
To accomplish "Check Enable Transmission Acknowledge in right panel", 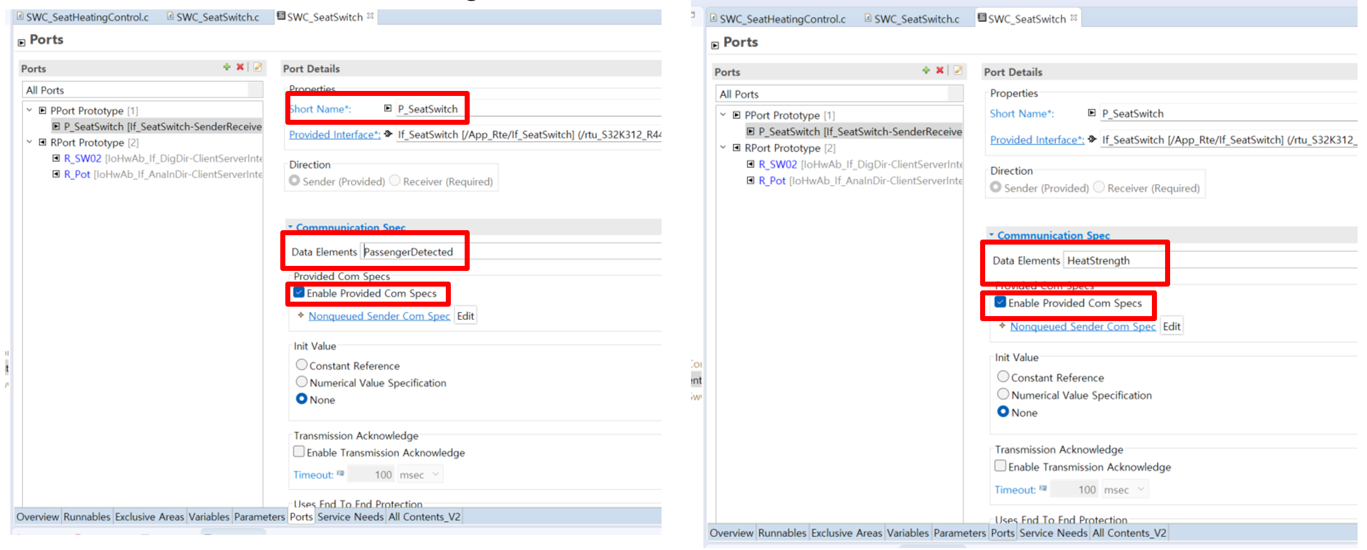I will click(1001, 466).
